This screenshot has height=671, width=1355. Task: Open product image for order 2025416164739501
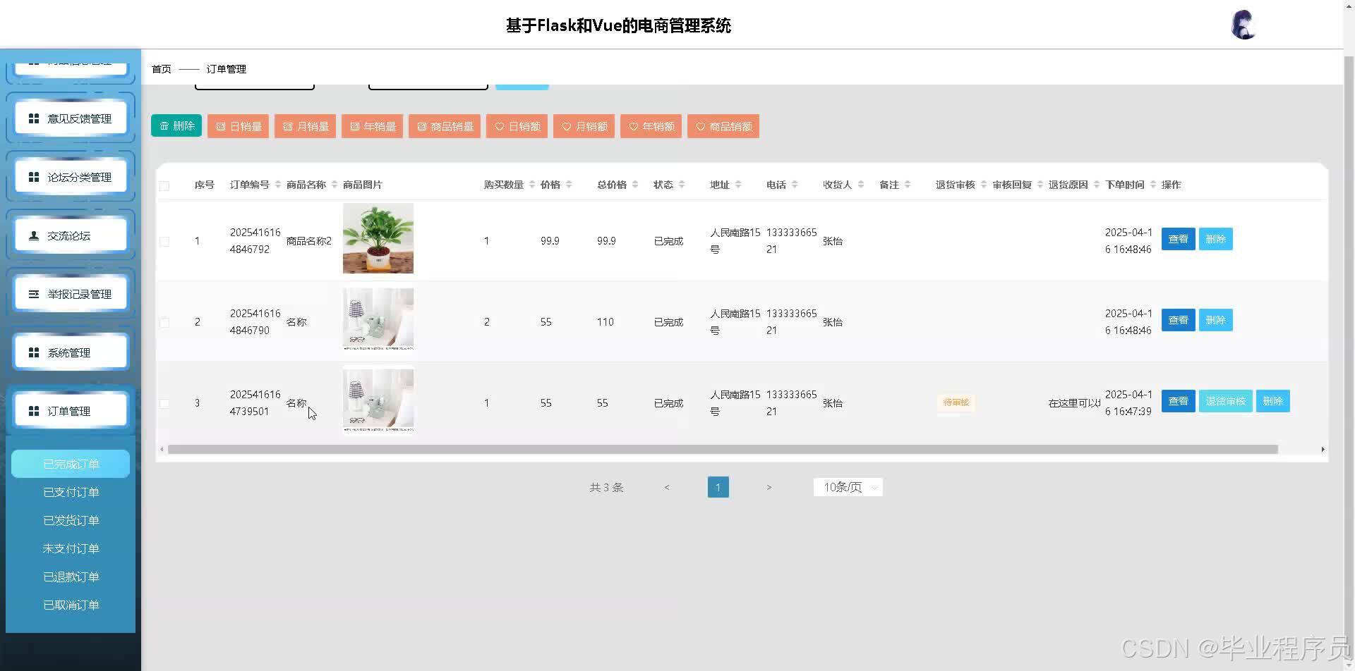pos(378,400)
